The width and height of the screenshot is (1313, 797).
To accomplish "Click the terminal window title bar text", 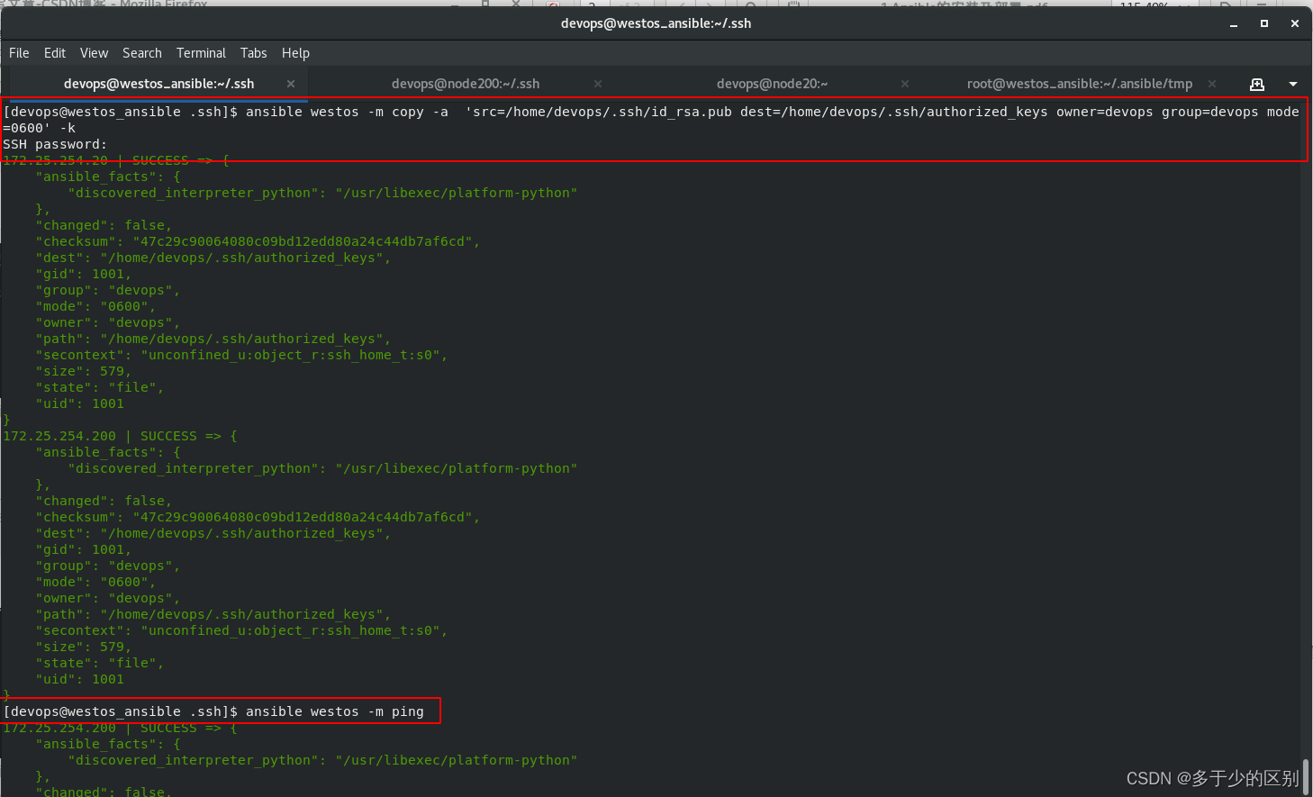I will click(x=656, y=23).
